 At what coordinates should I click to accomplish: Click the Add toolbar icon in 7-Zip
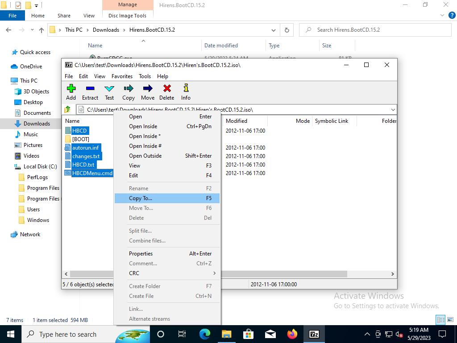71,92
